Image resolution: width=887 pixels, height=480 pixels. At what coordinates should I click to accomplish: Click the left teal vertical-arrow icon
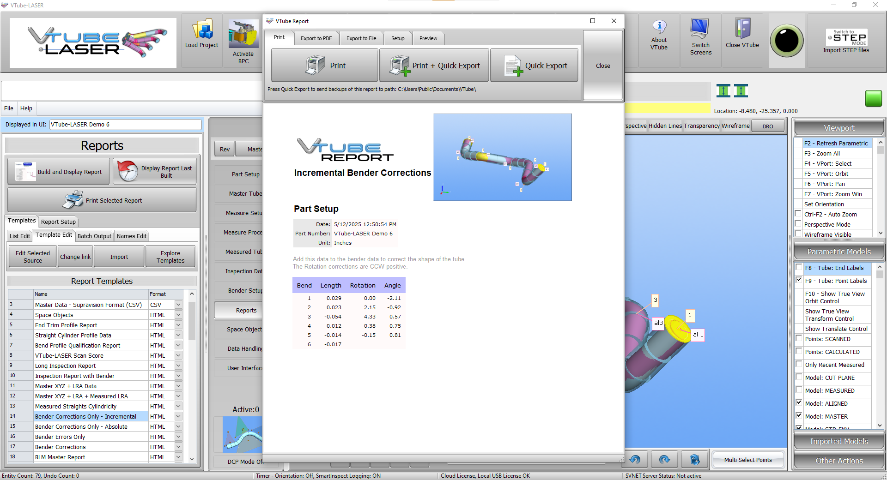coord(723,91)
